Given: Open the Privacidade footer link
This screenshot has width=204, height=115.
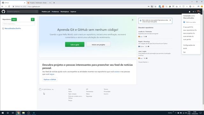Looking at the screenshot, I should tap(107, 92).
